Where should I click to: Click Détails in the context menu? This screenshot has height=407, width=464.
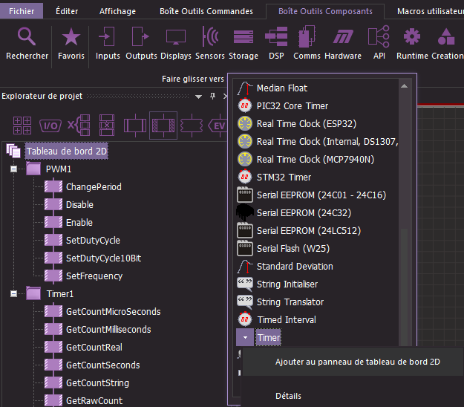288,396
